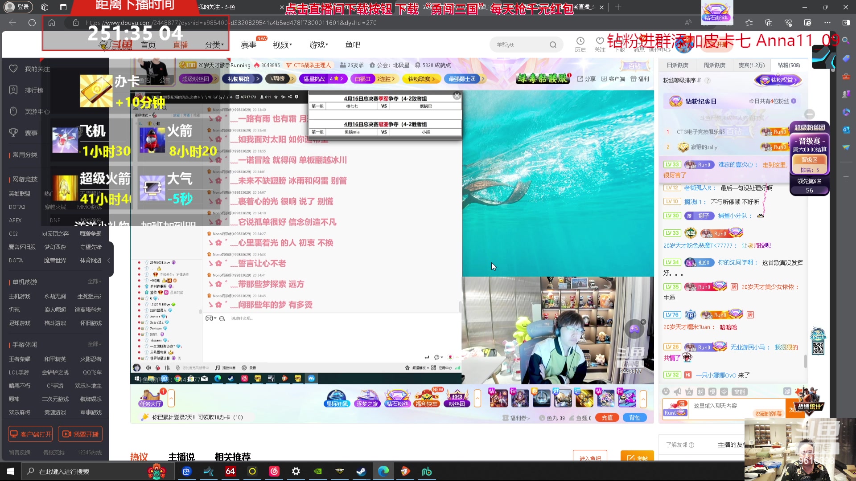Expand the 游戏 games dropdown menu
This screenshot has height=481, width=856.
(318, 45)
